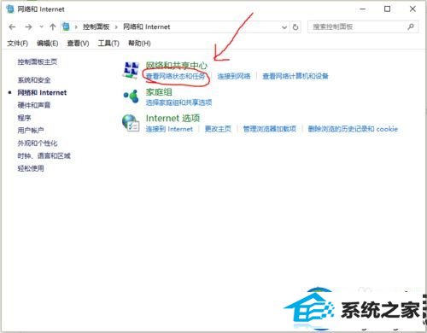Open 时钟、语言和区域 in sidebar
Viewport: 427px width, 333px height.
click(x=44, y=155)
